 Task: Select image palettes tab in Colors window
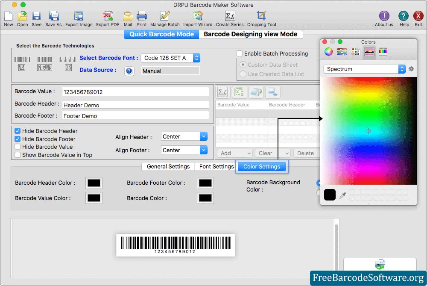click(x=369, y=52)
